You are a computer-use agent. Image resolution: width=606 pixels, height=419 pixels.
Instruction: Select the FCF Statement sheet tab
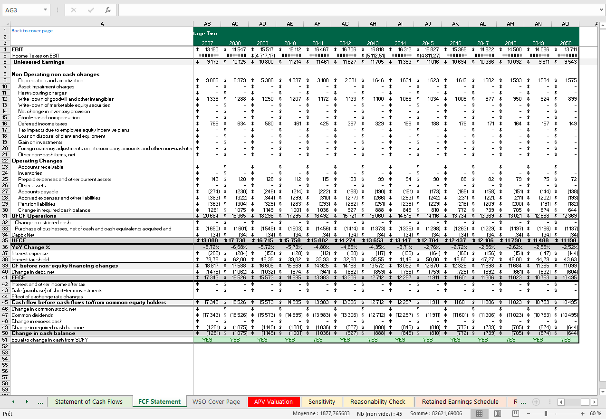[160, 402]
